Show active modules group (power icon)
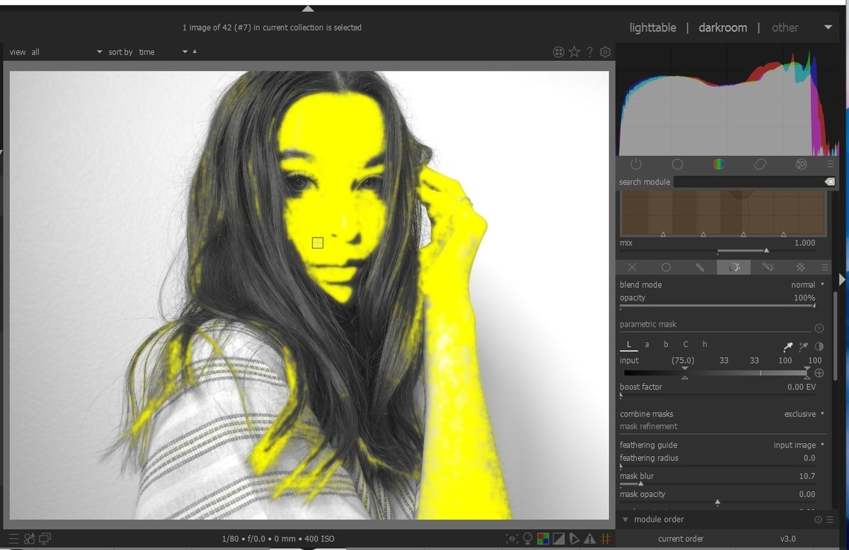Screen dimensions: 849x550 (635, 164)
